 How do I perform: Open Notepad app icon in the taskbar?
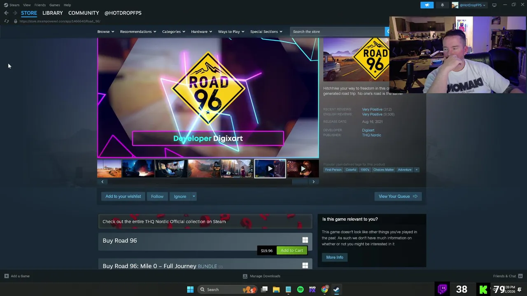[288, 289]
